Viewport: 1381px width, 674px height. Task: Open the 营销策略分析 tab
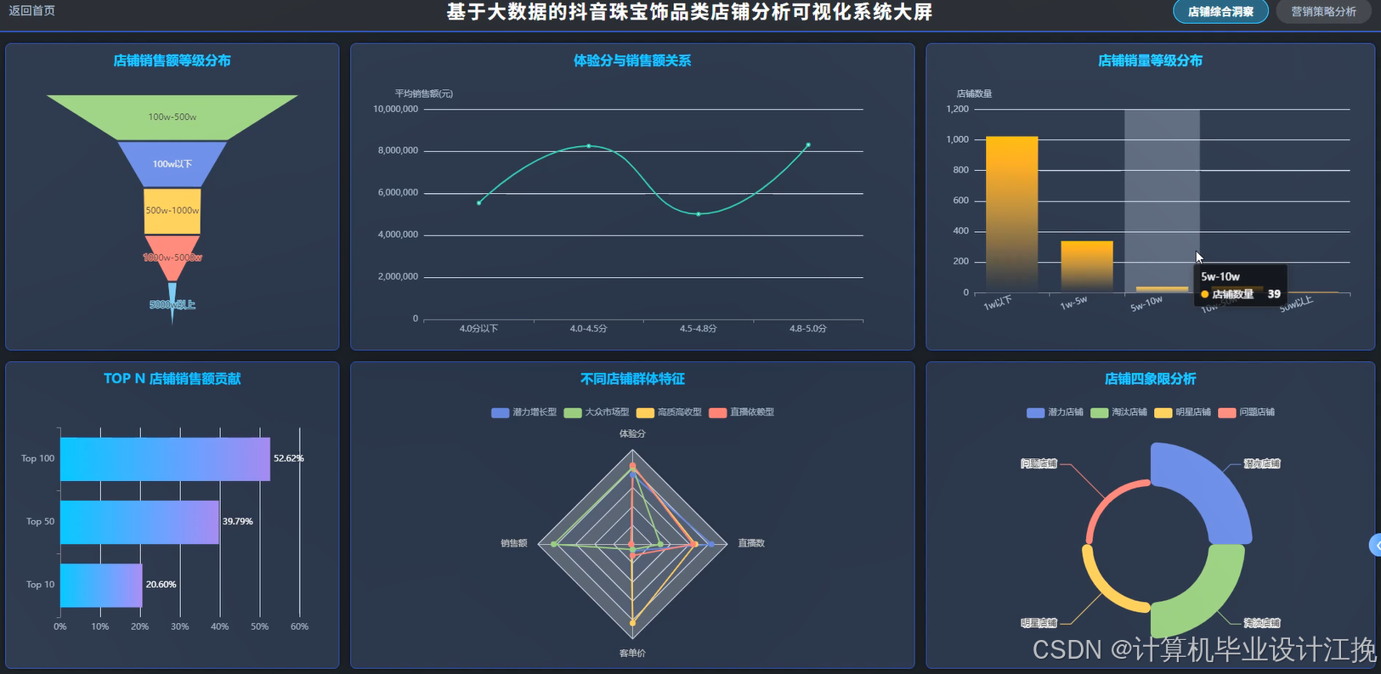(x=1323, y=12)
